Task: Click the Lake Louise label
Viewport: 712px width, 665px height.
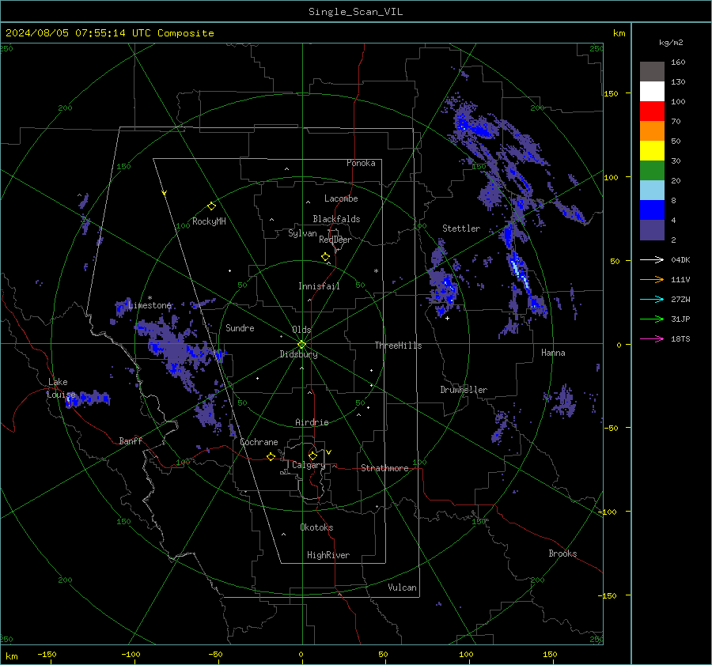Action: [x=61, y=388]
